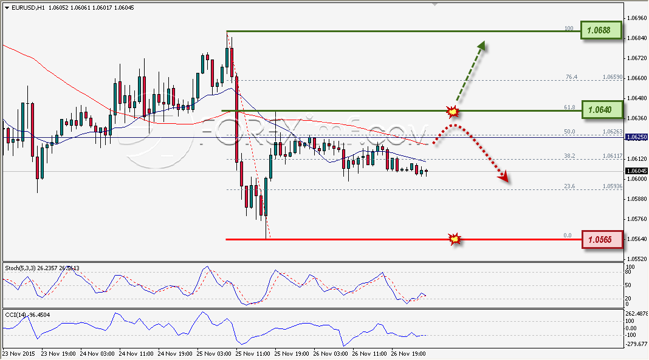Click the green 1.0640 price label
The height and width of the screenshot is (360, 649).
click(x=602, y=109)
